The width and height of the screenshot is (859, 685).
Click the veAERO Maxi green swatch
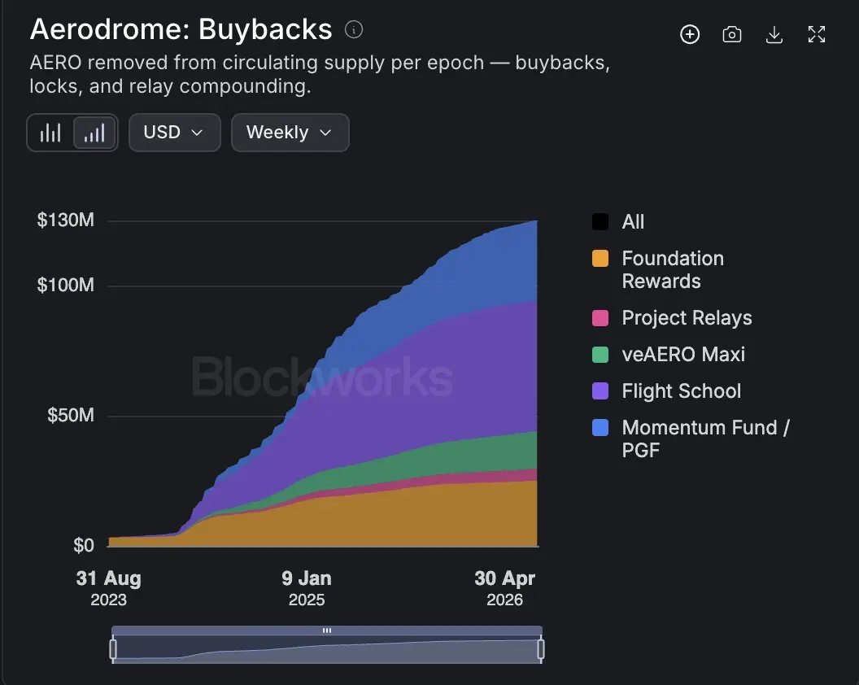pyautogui.click(x=600, y=355)
